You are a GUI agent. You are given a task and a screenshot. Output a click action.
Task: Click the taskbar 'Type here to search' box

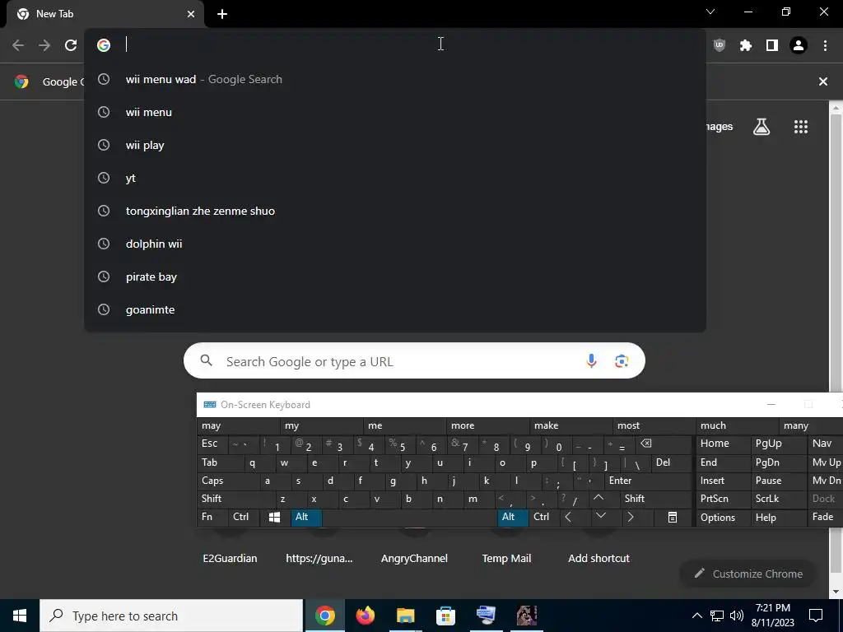pos(171,616)
